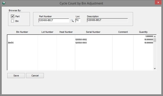Click into the Part Number field
Image resolution: width=163 pixels, height=96 pixels.
coord(54,20)
